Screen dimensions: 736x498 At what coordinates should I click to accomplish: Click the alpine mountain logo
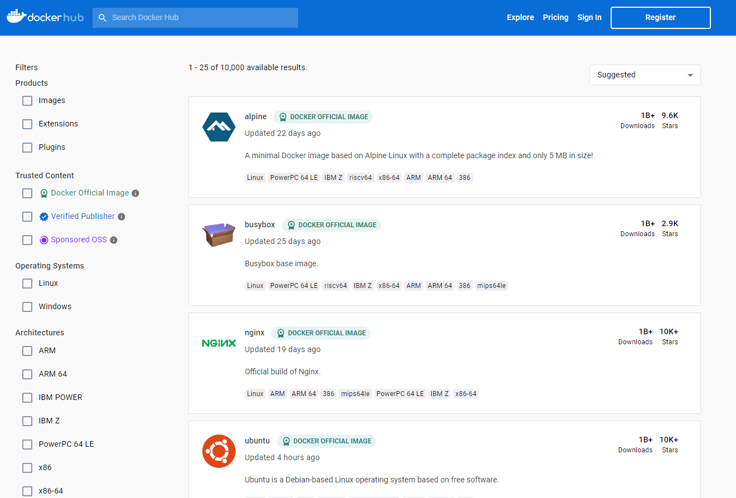(x=219, y=126)
